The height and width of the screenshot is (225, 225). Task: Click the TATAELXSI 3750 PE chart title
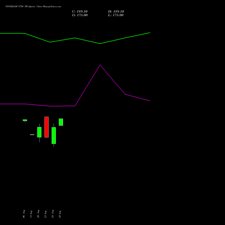[x=33, y=6]
